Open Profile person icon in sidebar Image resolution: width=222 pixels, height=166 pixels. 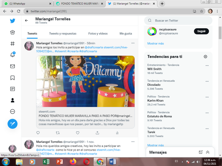(12, 100)
